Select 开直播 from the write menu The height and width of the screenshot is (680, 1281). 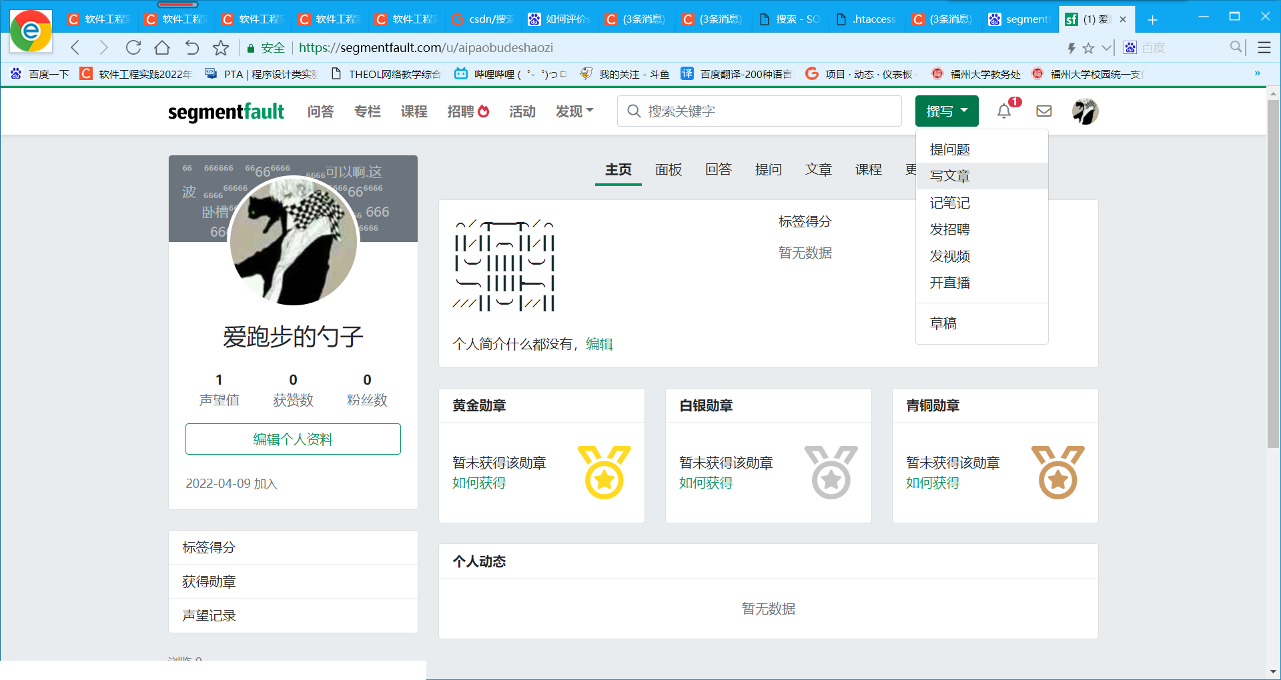click(982, 283)
